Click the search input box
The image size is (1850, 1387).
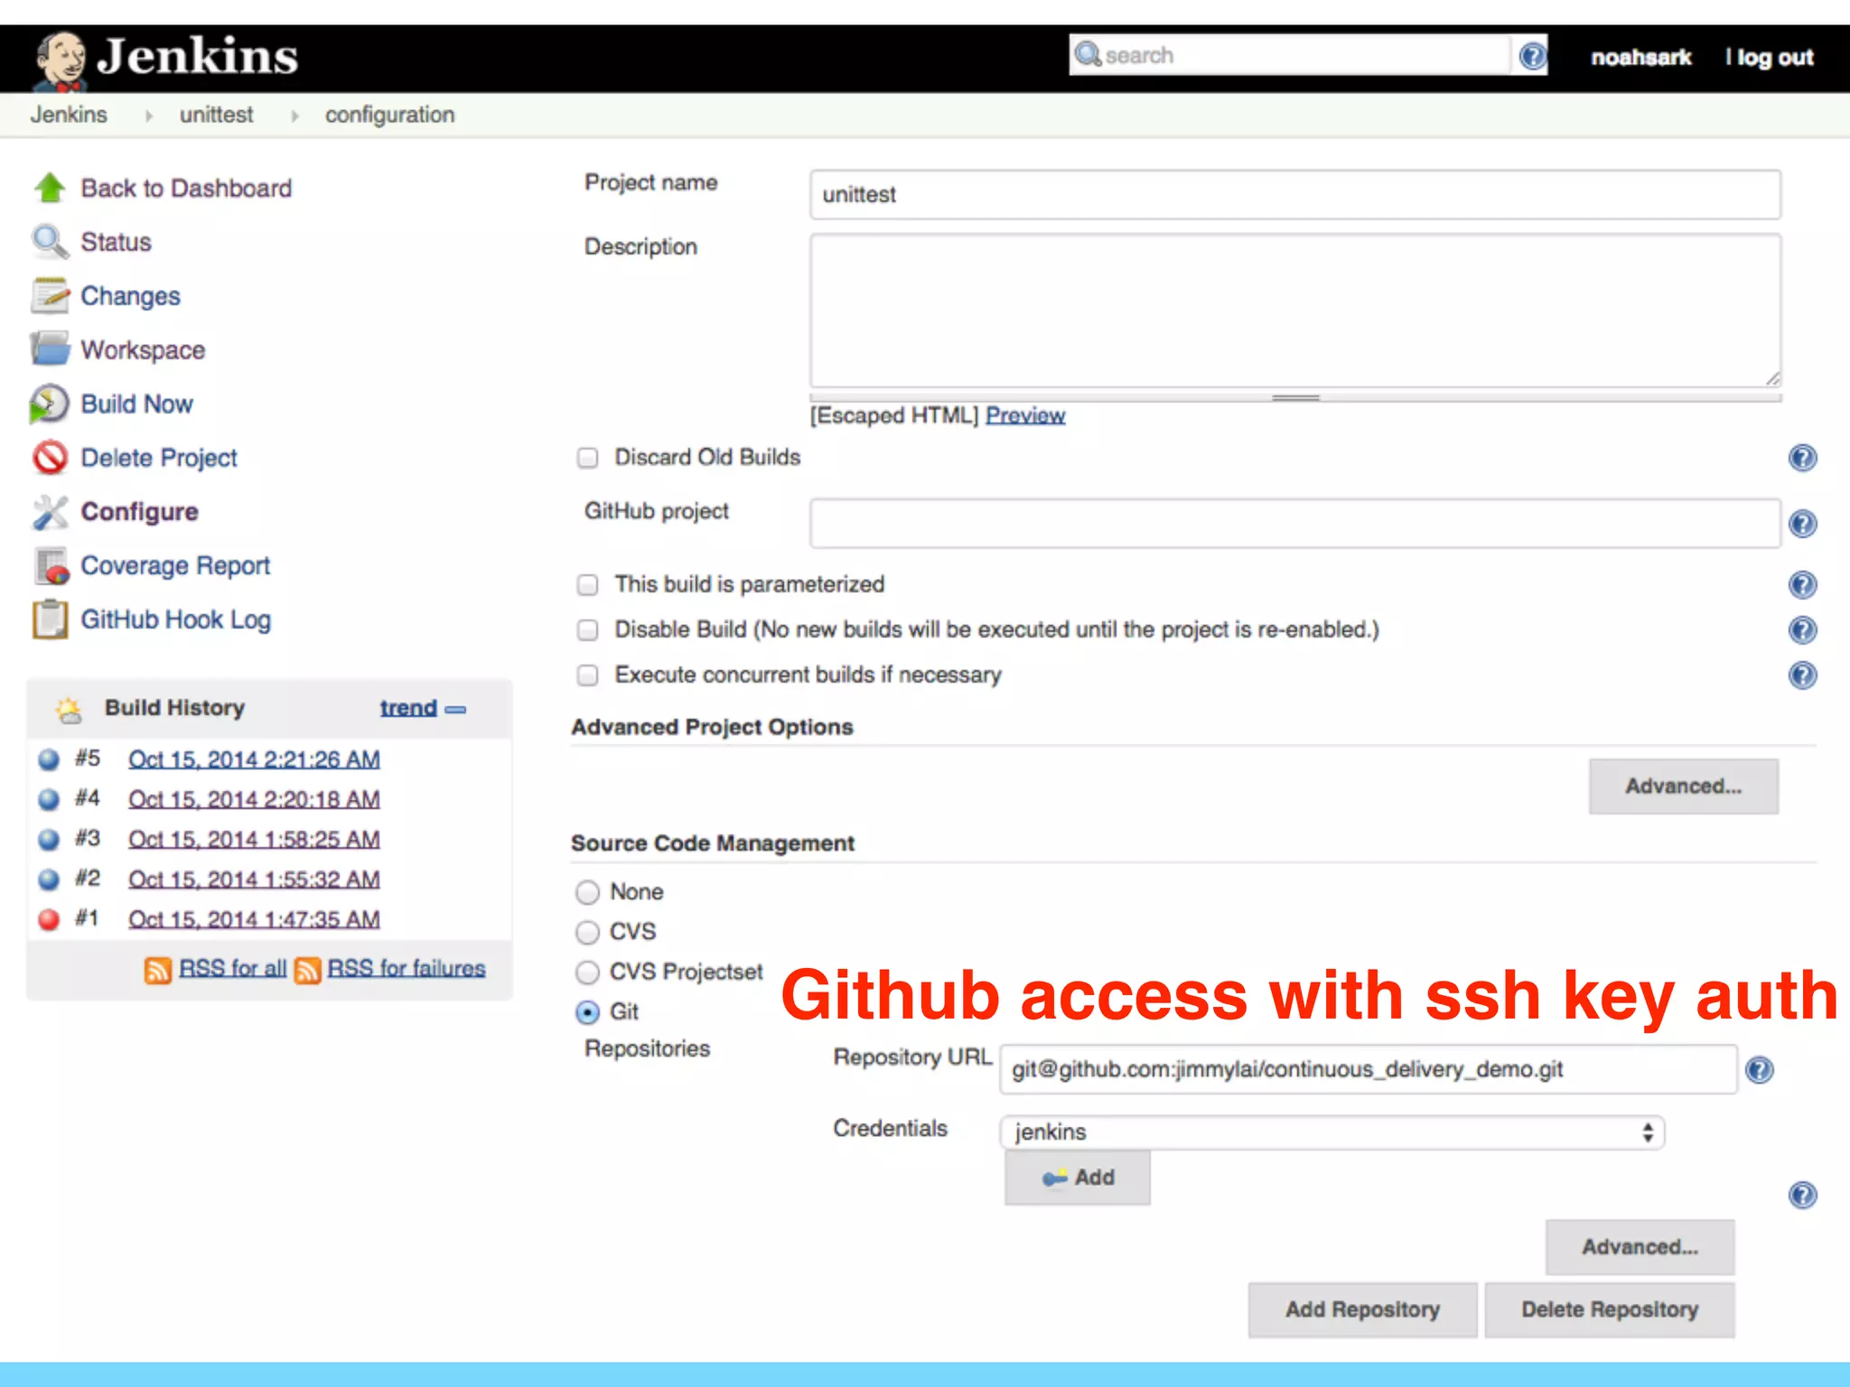coord(1290,55)
